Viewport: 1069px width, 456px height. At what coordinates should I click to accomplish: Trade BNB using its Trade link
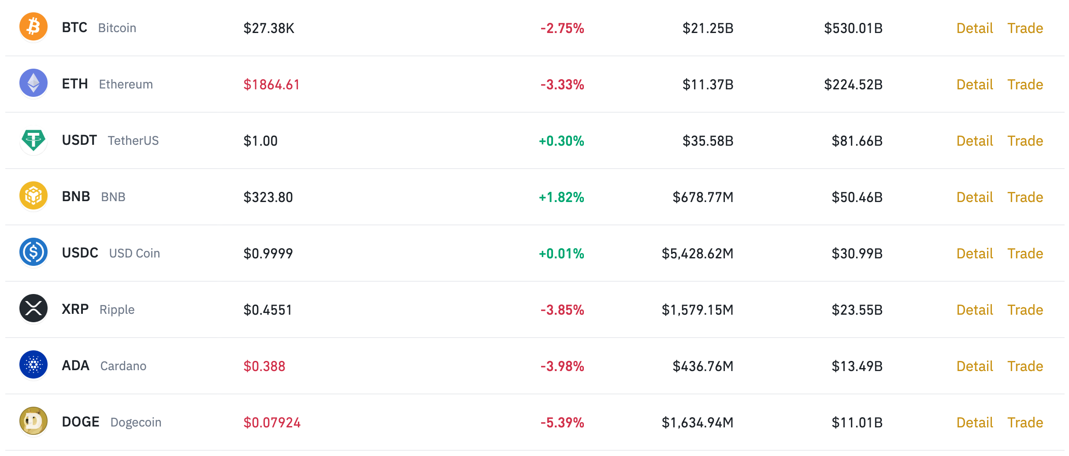coord(1025,197)
